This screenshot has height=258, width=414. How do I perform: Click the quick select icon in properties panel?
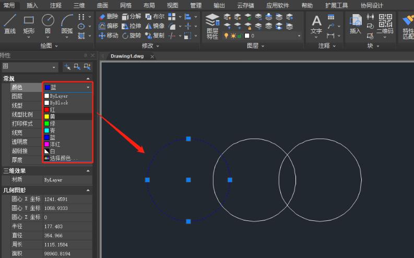pos(87,67)
